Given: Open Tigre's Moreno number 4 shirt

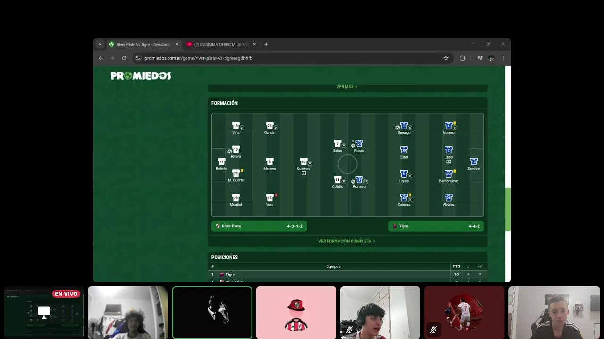Looking at the screenshot, I should [x=448, y=126].
